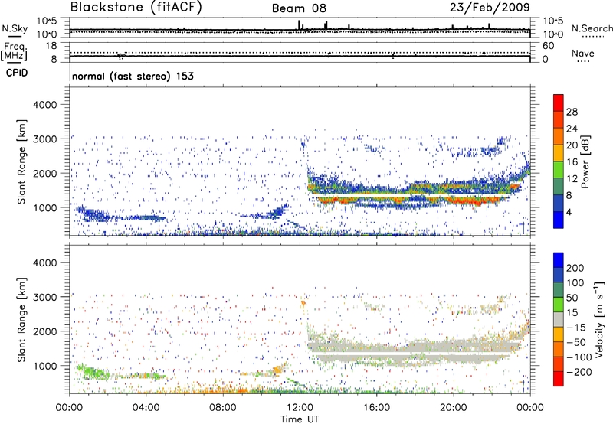This screenshot has width=613, height=424.
Task: Click the "2000" tick on the velocity panel
Action: tap(44, 331)
